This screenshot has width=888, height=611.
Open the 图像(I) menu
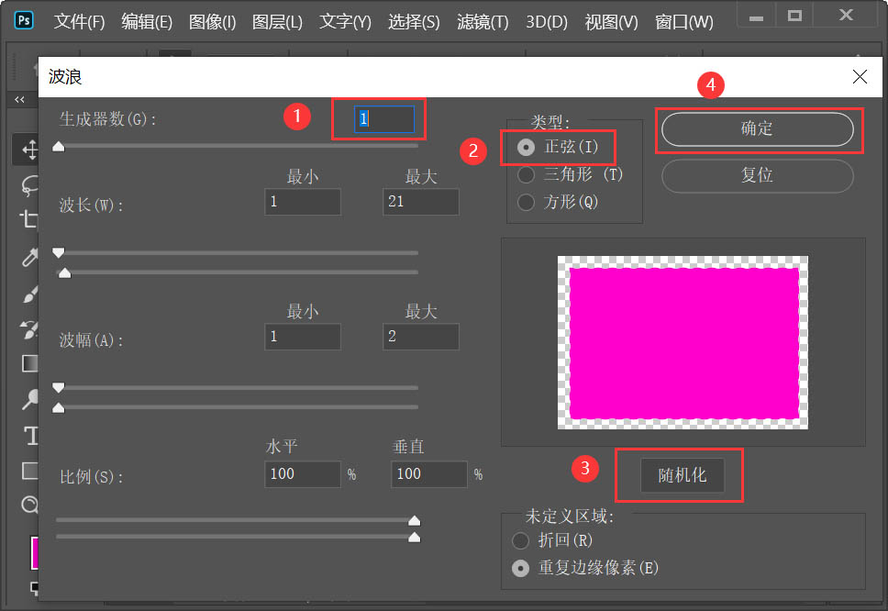(212, 22)
